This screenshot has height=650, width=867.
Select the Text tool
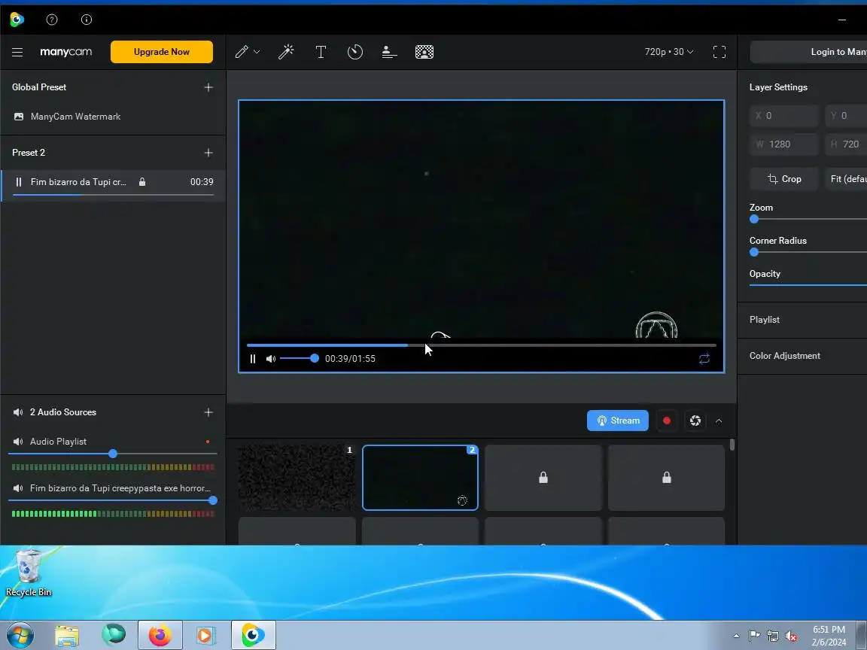pyautogui.click(x=321, y=52)
